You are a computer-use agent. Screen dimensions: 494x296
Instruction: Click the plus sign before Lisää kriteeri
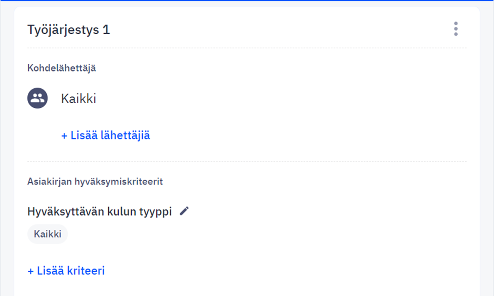30,271
